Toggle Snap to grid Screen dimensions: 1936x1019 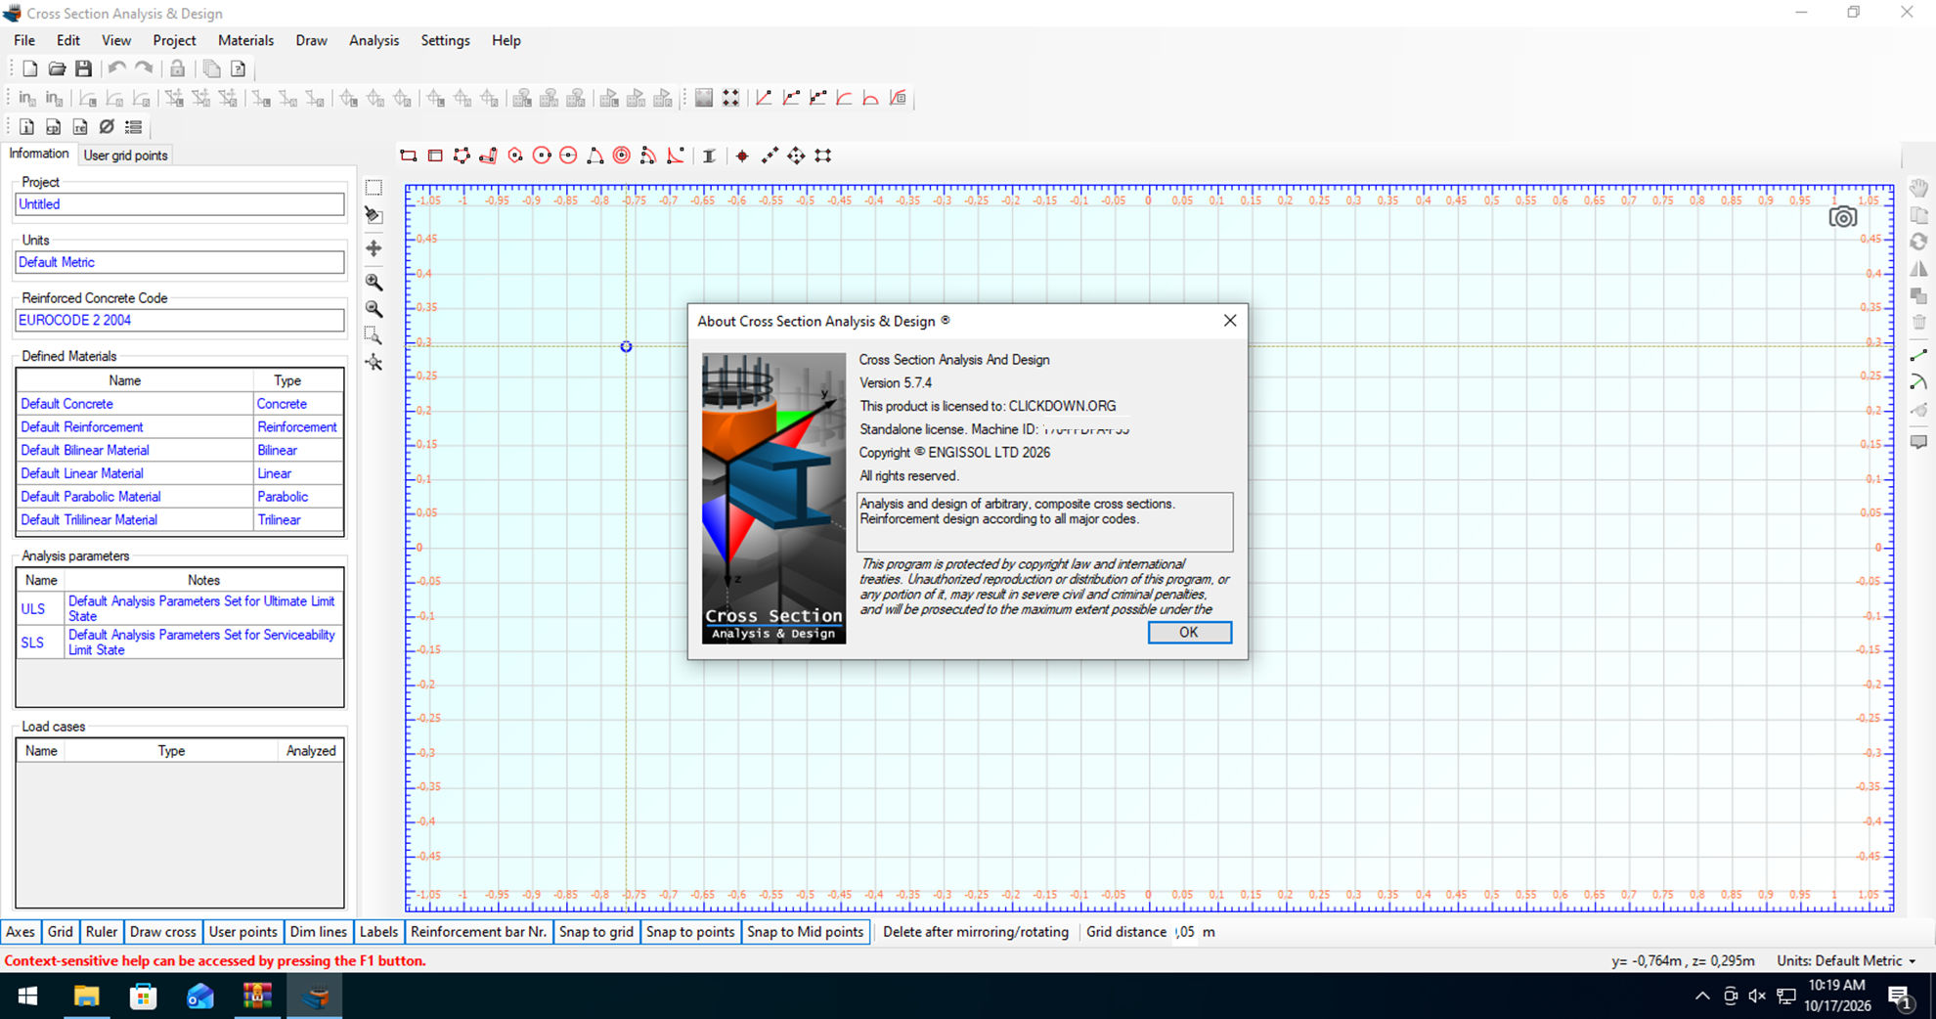[x=596, y=932]
